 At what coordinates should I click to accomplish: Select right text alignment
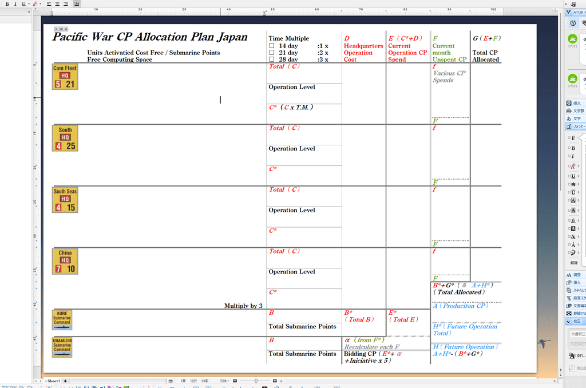click(66, 3)
